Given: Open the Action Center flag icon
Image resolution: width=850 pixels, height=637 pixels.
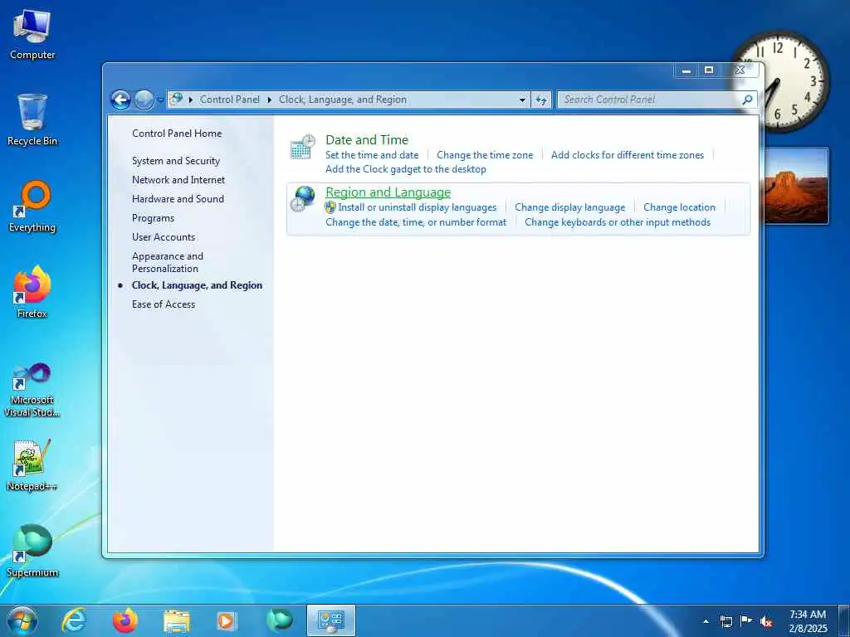Looking at the screenshot, I should pyautogui.click(x=746, y=621).
